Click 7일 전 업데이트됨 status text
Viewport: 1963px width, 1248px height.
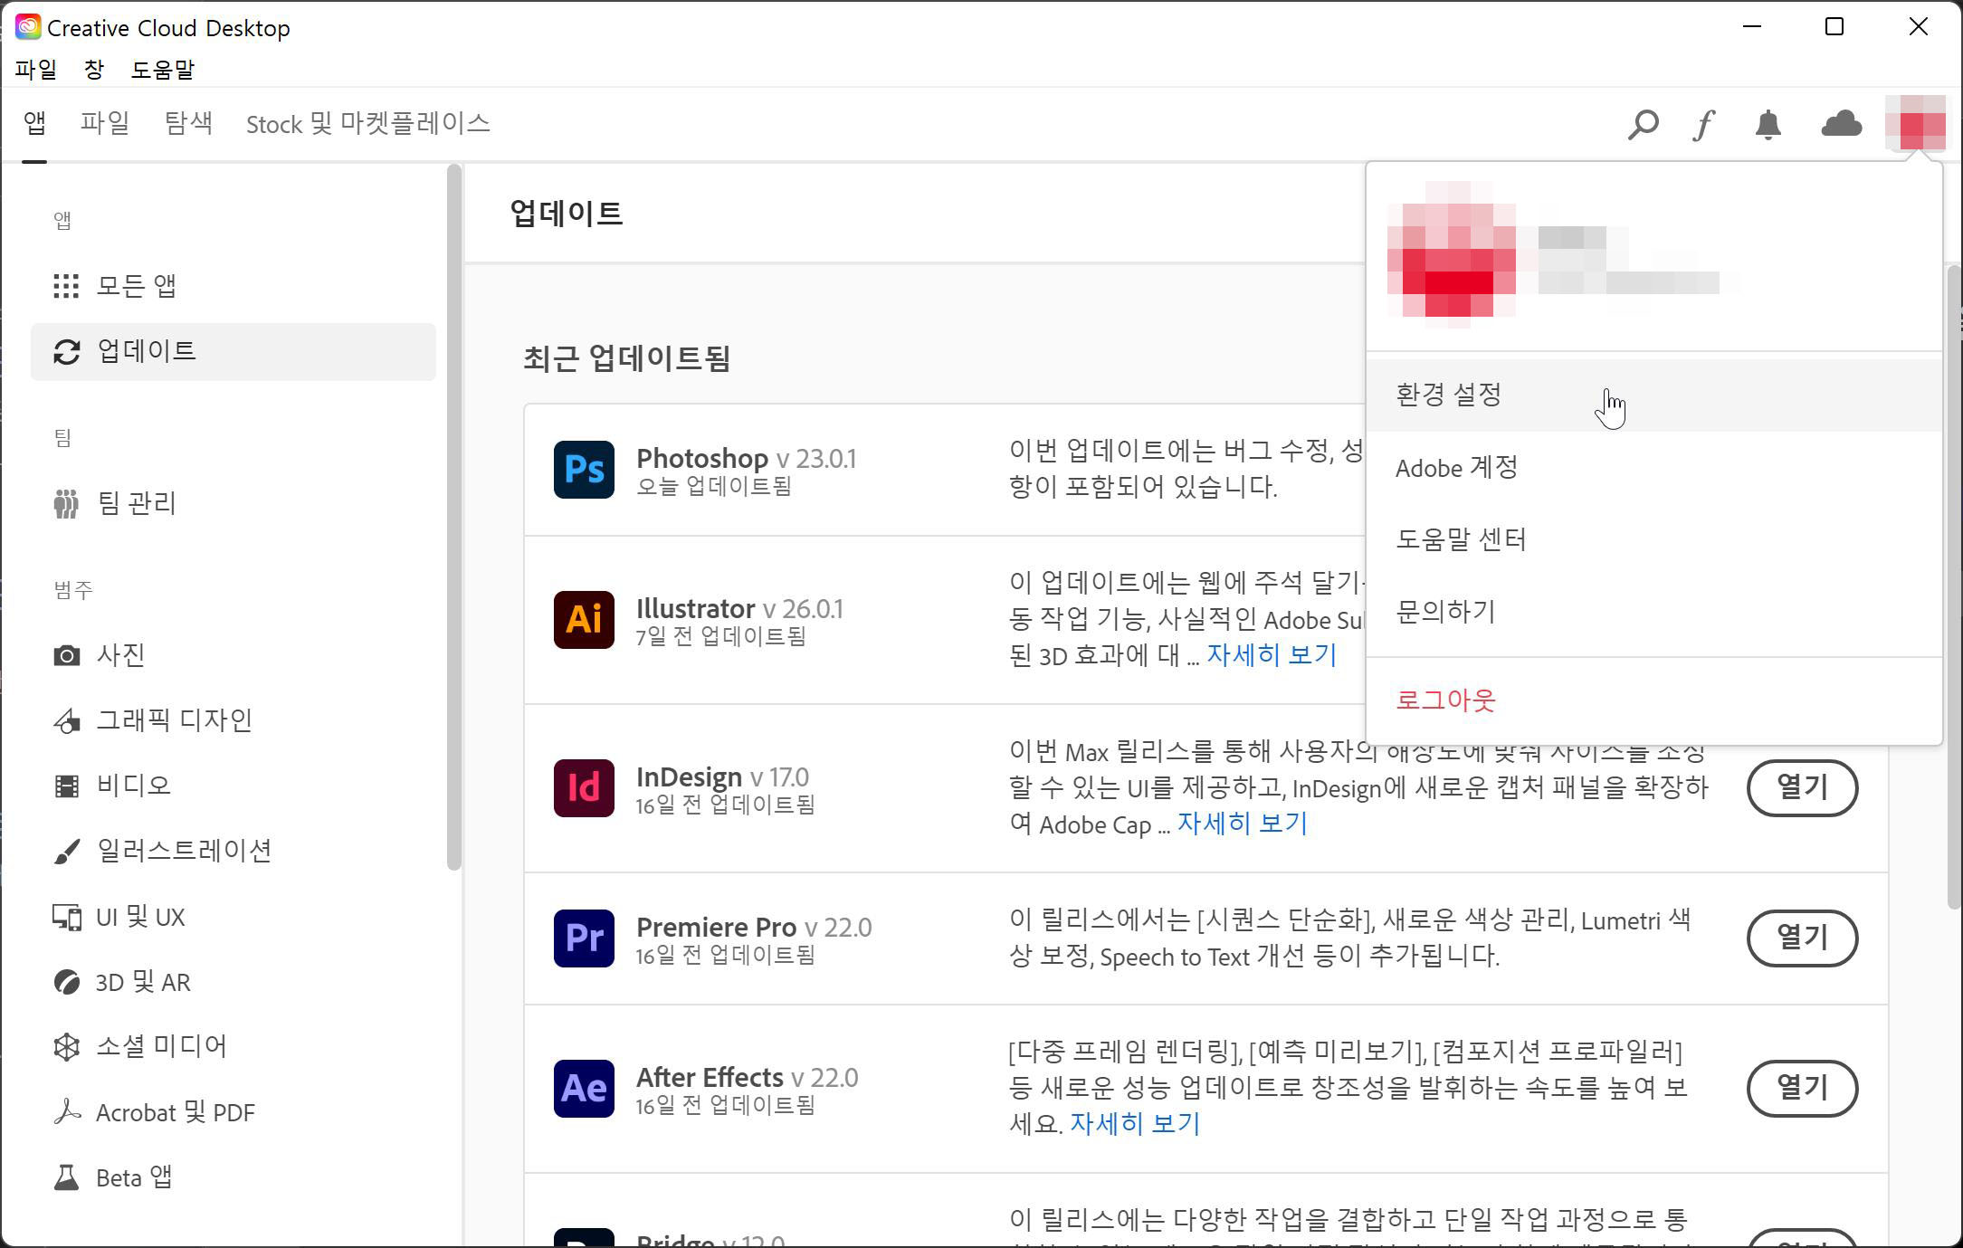click(x=721, y=637)
